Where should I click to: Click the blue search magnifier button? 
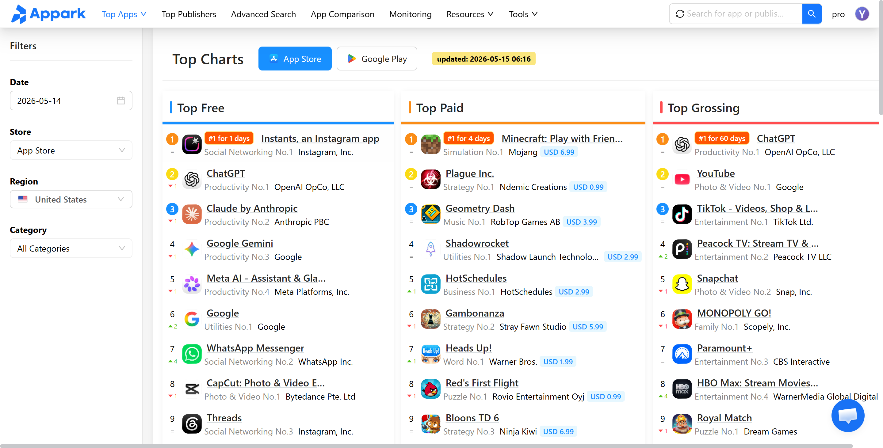[811, 14]
